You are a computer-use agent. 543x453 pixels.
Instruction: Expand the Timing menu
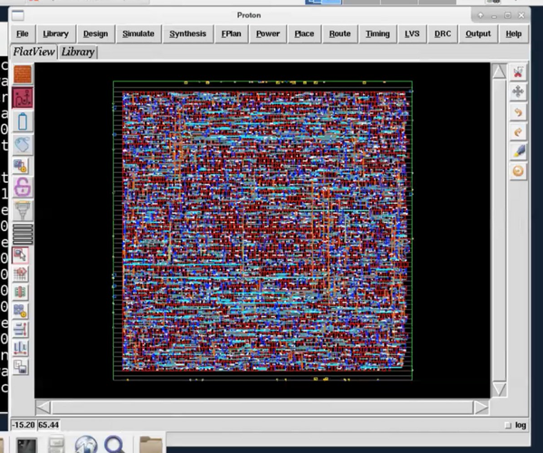377,34
